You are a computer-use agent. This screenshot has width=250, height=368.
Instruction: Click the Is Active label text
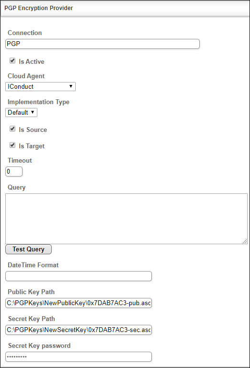(x=32, y=61)
